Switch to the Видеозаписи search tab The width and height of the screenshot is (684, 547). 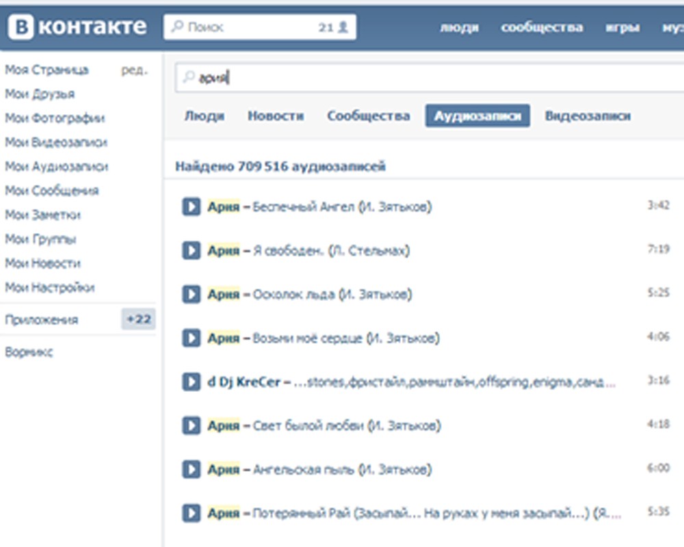[588, 116]
